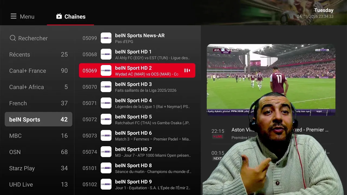Select the Starz Play category
This screenshot has height=195, width=347.
click(x=38, y=168)
